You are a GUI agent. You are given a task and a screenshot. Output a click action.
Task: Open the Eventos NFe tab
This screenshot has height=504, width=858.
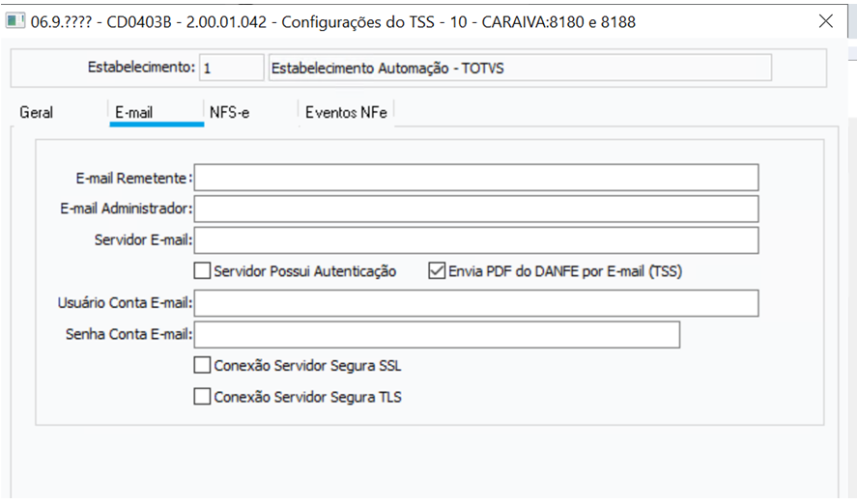[x=346, y=113]
